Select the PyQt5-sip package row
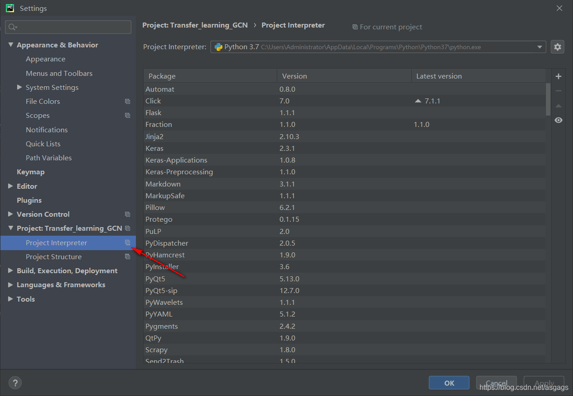This screenshot has height=396, width=573. (x=345, y=290)
